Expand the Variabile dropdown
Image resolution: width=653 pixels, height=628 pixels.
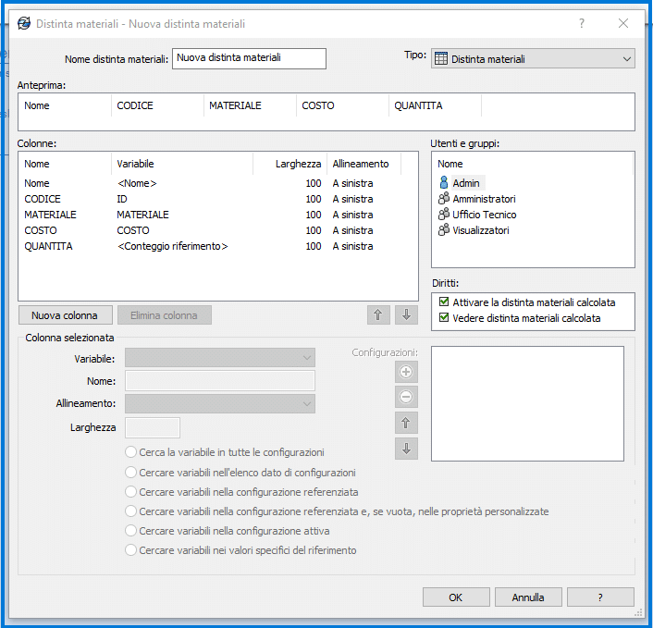220,358
